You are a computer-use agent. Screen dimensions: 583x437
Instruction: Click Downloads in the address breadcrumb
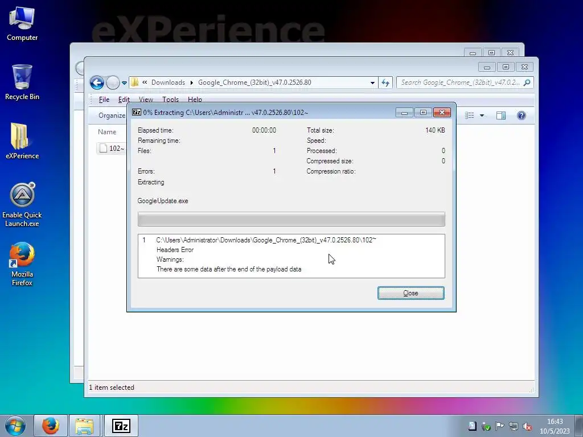(168, 83)
